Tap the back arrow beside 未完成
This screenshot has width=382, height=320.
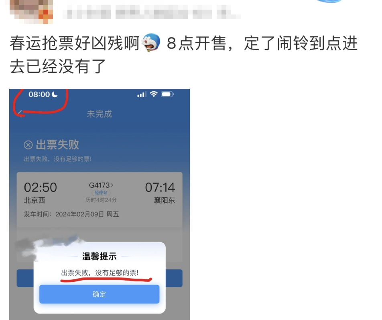(21, 113)
